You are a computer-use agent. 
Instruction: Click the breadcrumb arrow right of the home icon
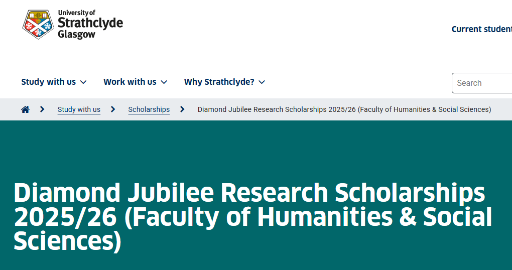[x=43, y=109]
